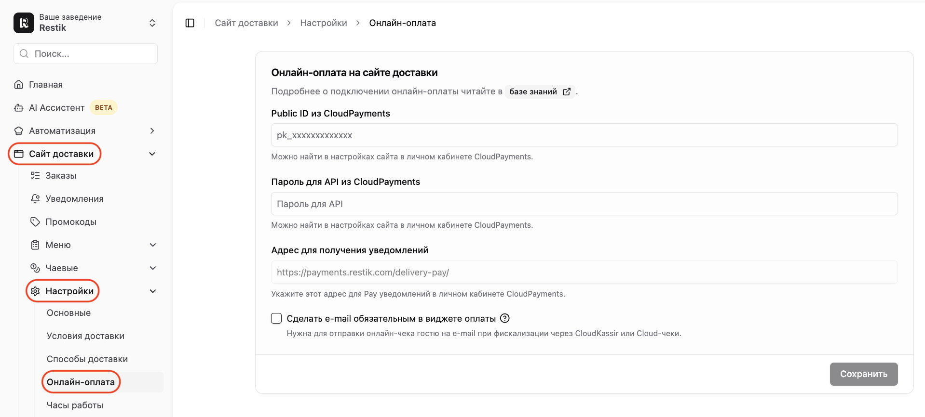
Task: Open the Restik venue switcher dropdown
Action: click(x=152, y=23)
